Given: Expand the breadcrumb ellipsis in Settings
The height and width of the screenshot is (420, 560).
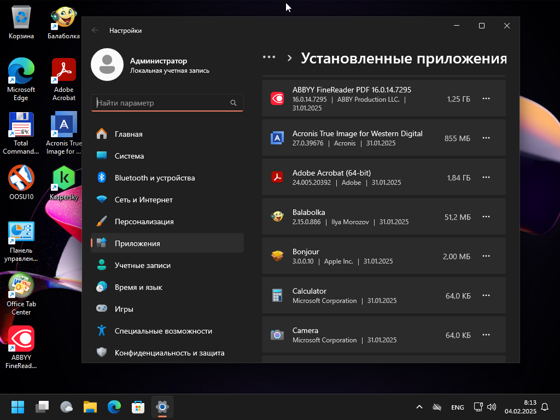Looking at the screenshot, I should 269,57.
